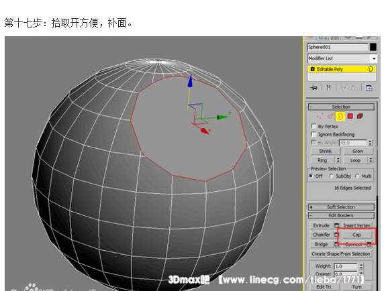This screenshot has width=384, height=291.
Task: Click the Sphere001 name field
Action: 338,47
